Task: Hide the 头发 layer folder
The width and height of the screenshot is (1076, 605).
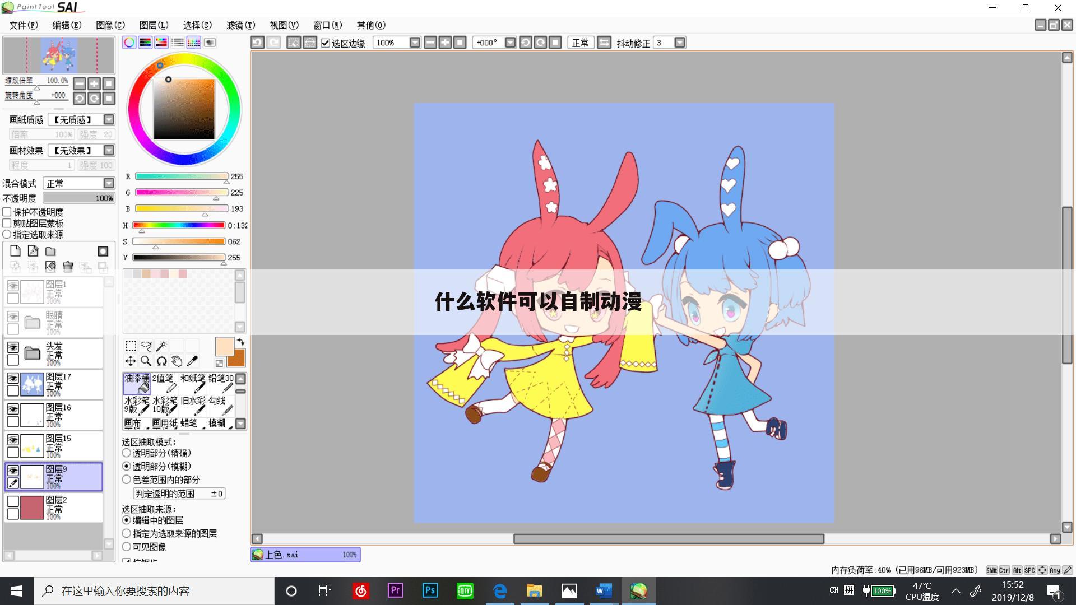Action: pos(13,348)
